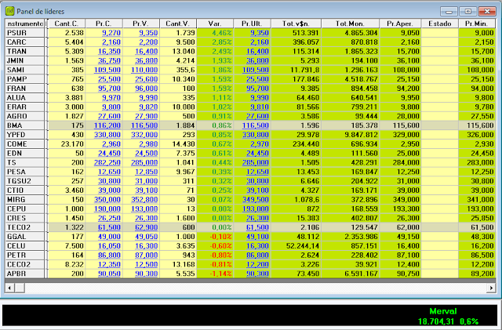Sort by the Pr.C. column header

pos(104,24)
